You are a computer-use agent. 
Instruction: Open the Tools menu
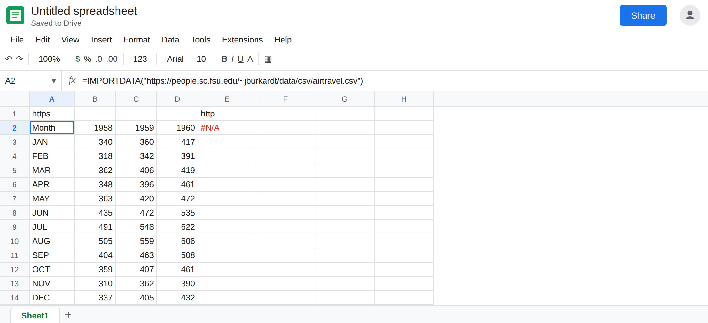click(200, 40)
